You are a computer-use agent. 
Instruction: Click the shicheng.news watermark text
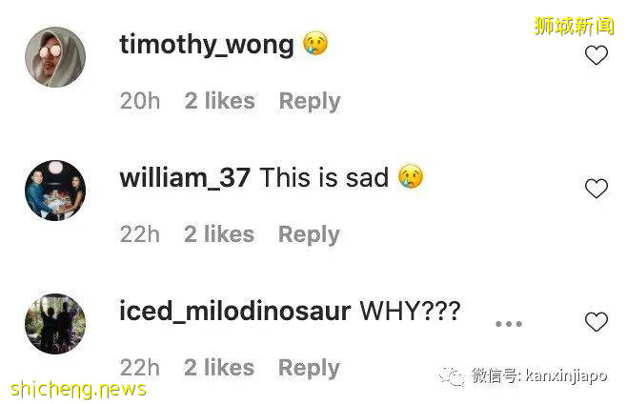point(78,390)
